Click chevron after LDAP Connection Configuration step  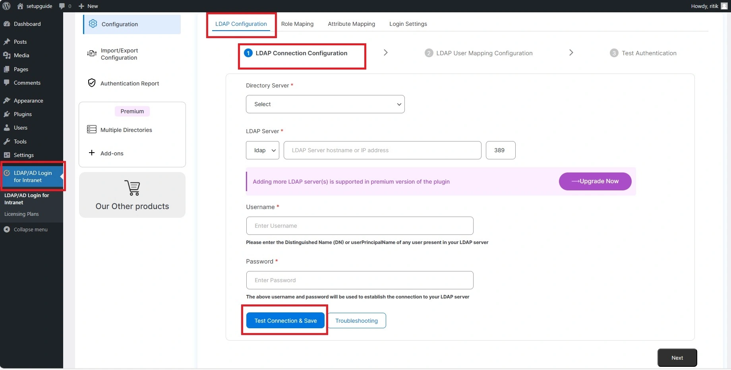point(385,52)
